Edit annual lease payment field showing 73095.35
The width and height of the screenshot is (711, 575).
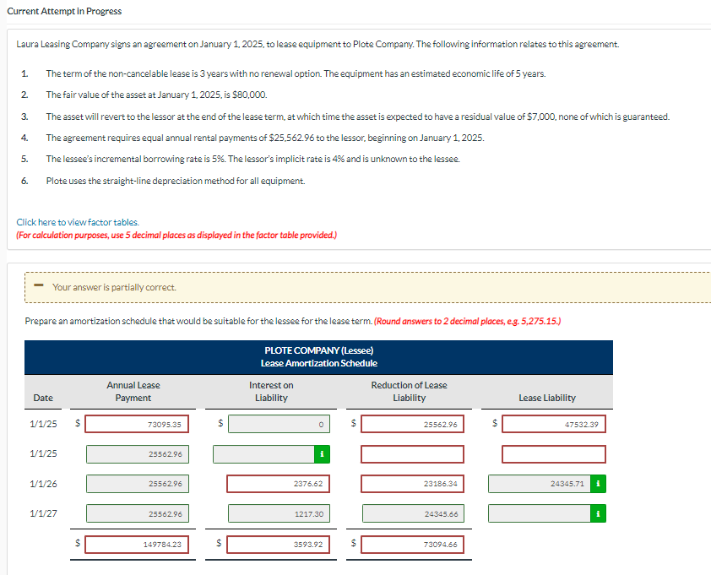point(137,424)
